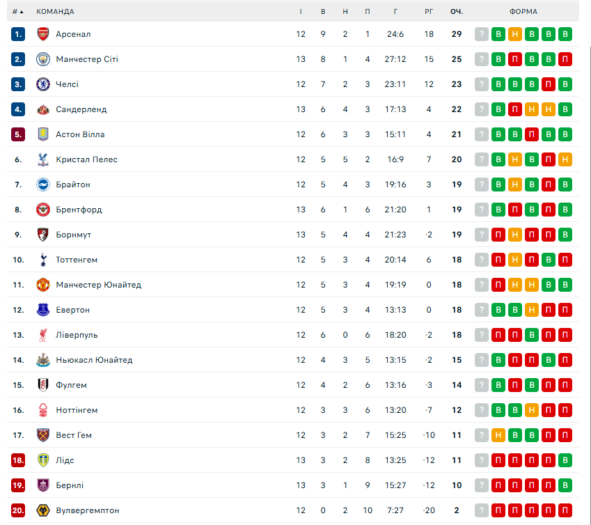Click the Wolverhampton wolf crest
This screenshot has width=591, height=525.
[43, 510]
